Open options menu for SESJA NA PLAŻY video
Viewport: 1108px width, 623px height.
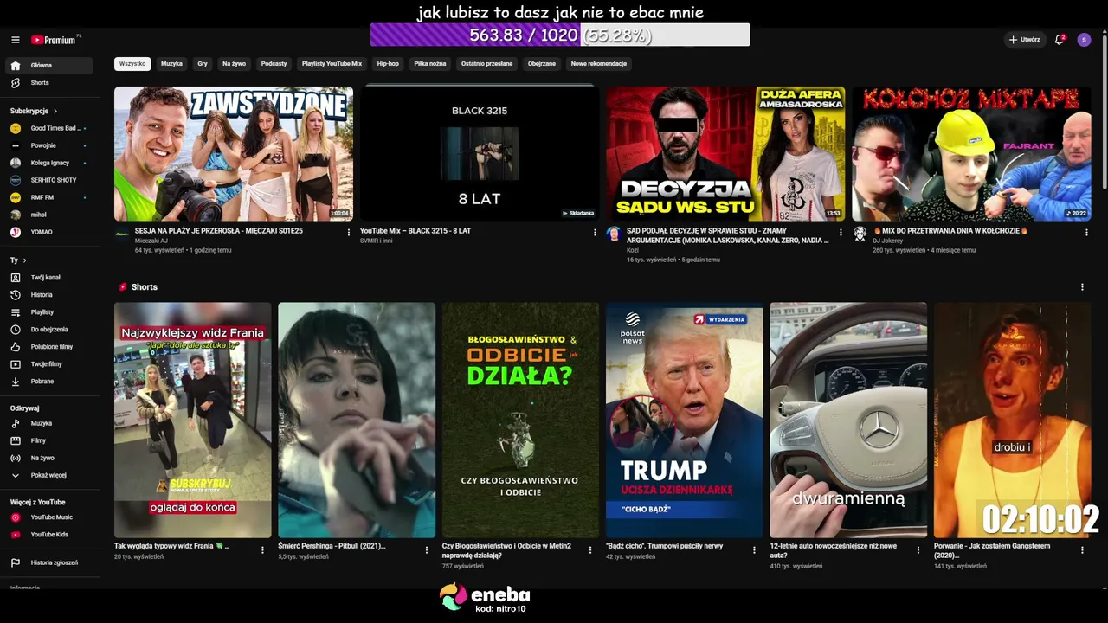[349, 232]
